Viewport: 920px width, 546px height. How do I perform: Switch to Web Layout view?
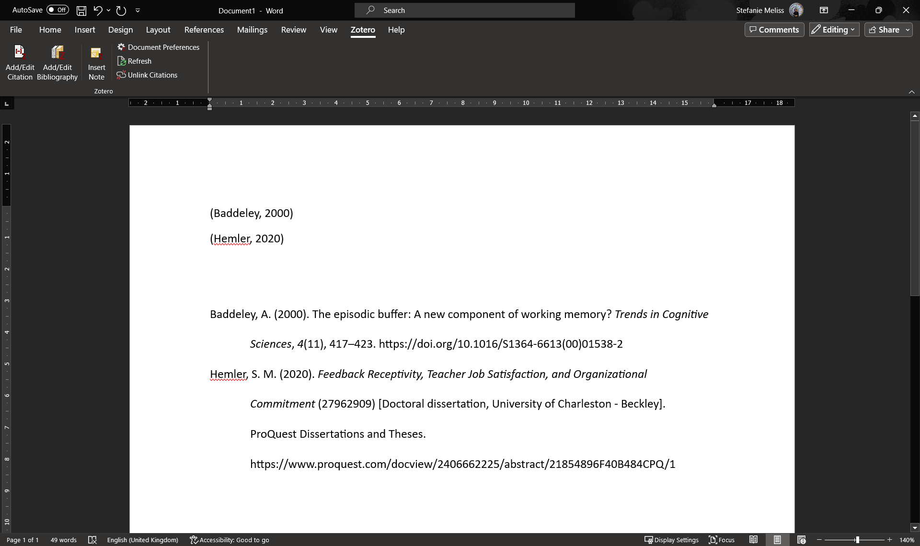pyautogui.click(x=801, y=540)
